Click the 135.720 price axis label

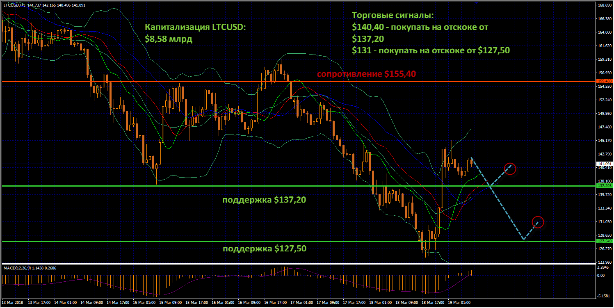click(x=605, y=195)
